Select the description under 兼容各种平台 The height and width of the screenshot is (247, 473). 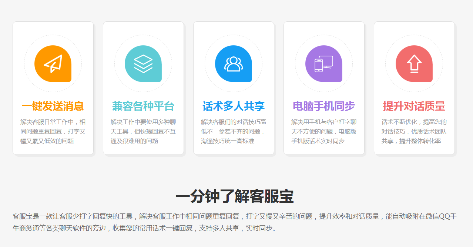point(143,131)
